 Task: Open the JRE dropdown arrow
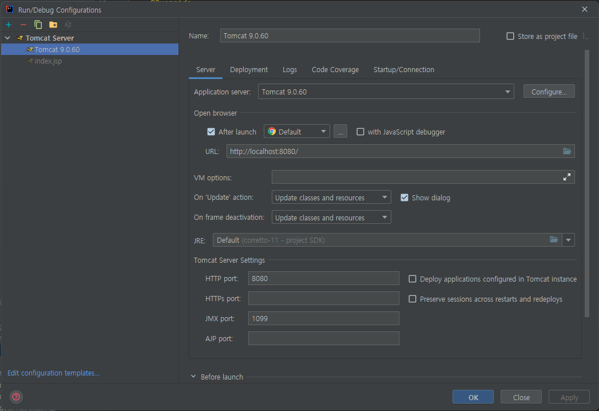point(569,240)
